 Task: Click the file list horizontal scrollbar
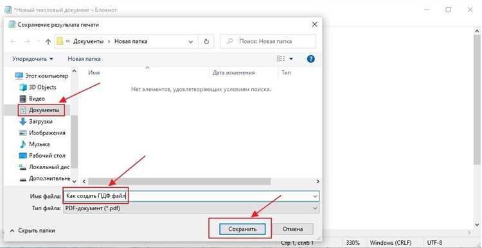coord(180,181)
